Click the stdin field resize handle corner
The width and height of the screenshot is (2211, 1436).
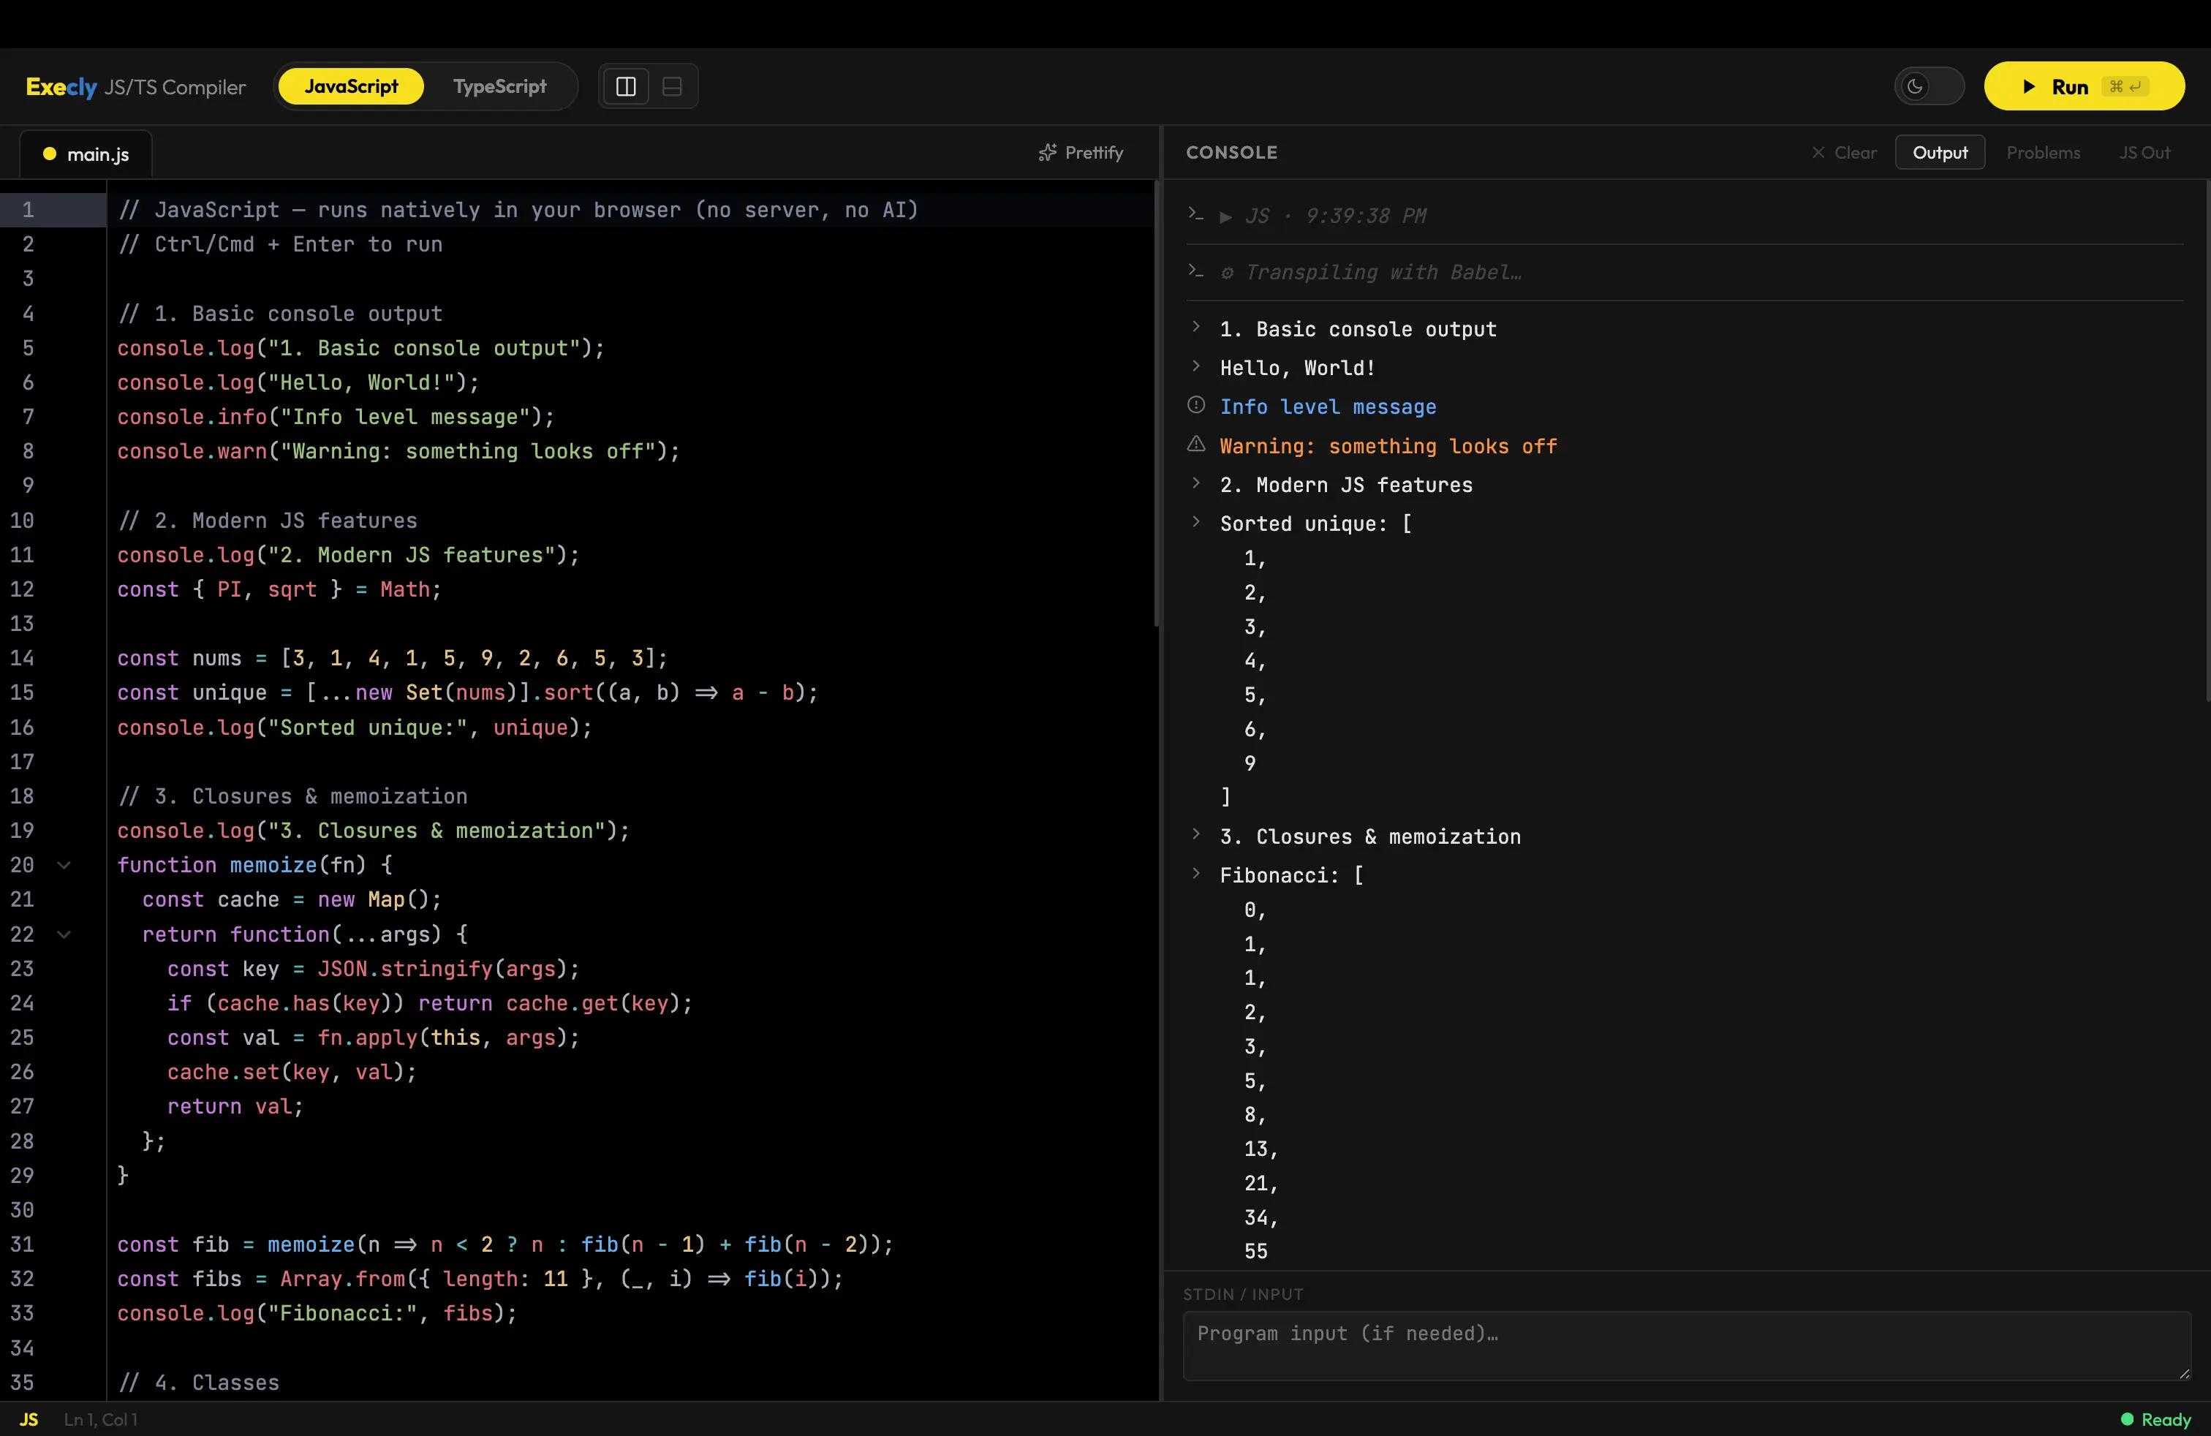(x=2184, y=1373)
